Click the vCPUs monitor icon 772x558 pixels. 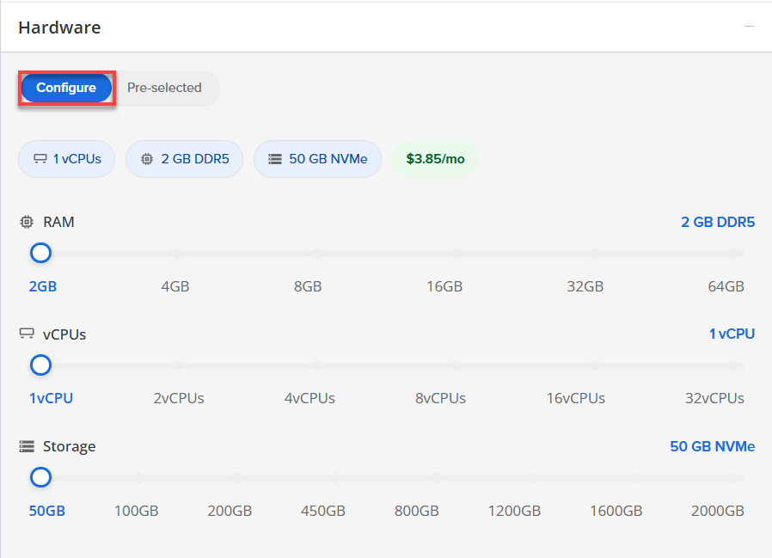(x=27, y=334)
